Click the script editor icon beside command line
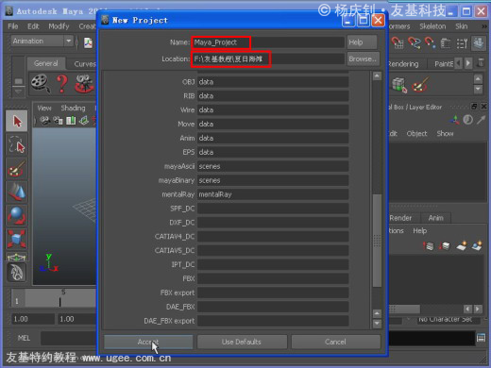 click(x=481, y=338)
